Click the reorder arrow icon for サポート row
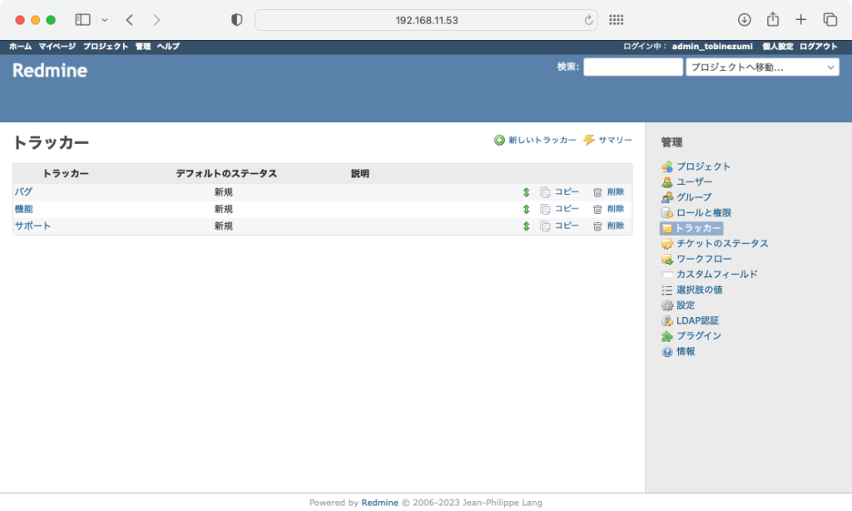This screenshot has height=511, width=852. 526,226
